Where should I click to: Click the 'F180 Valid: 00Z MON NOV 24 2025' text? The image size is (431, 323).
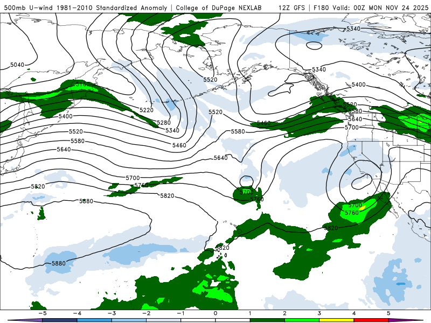point(371,8)
